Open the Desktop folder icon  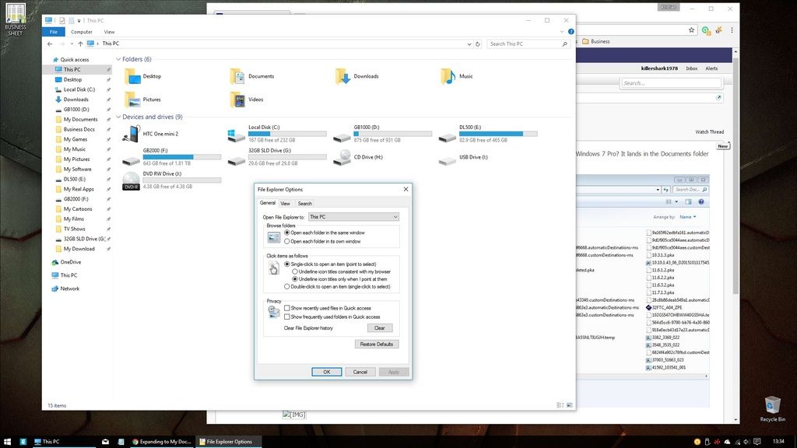(132, 76)
